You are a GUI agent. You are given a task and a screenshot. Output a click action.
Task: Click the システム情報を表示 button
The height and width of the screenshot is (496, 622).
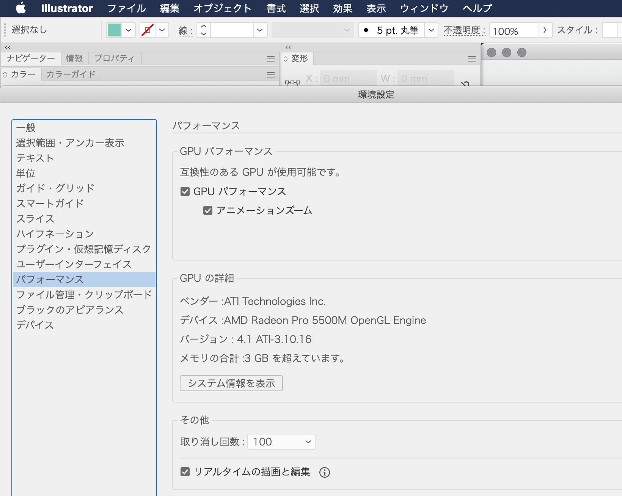(x=231, y=383)
